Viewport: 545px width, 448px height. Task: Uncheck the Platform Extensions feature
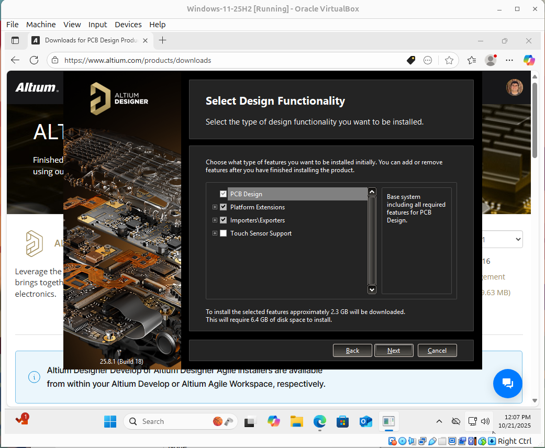[x=223, y=207]
